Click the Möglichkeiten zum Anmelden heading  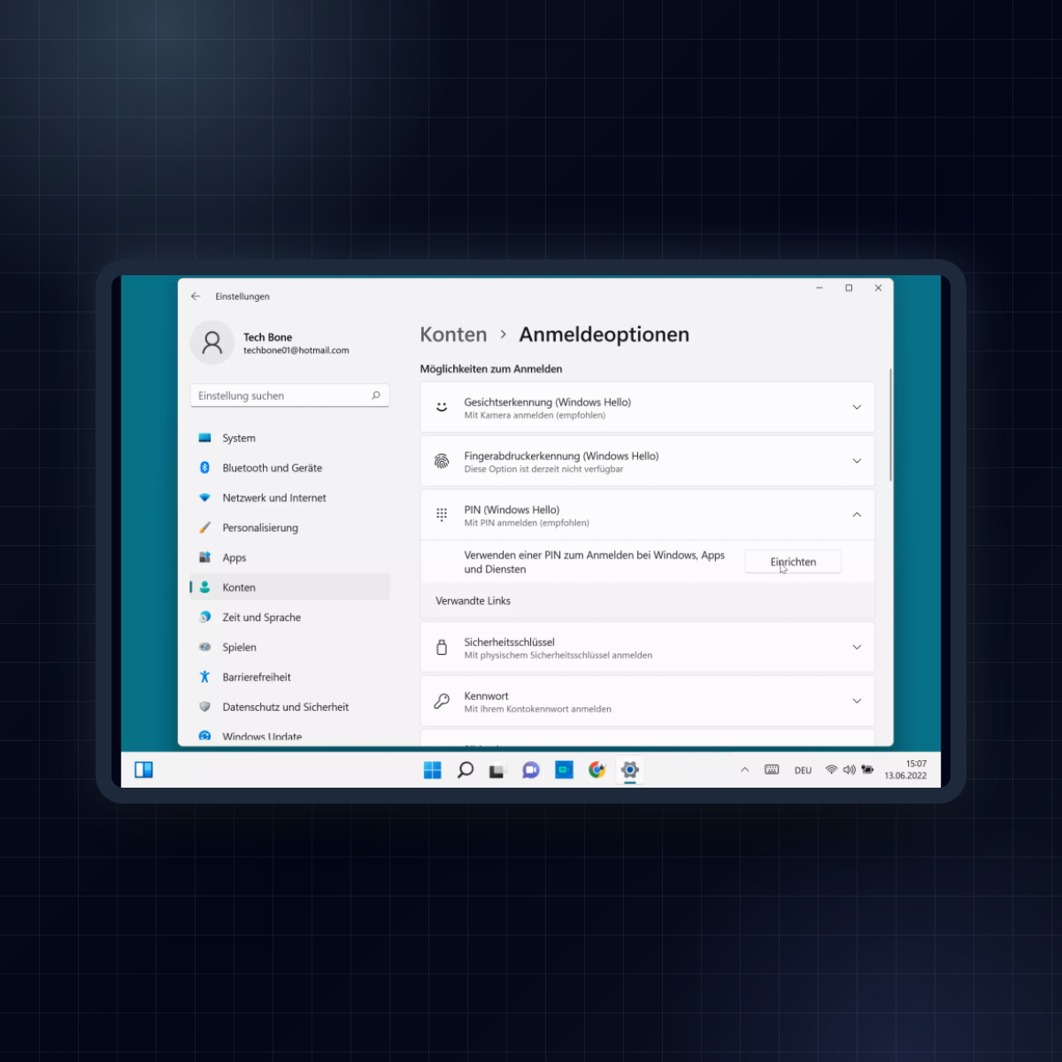[x=491, y=369]
